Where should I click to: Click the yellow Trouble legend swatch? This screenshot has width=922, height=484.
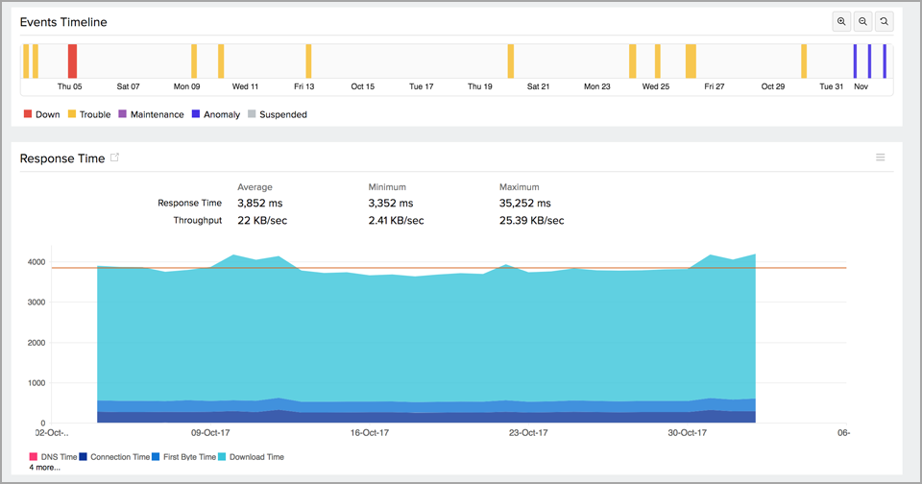[x=72, y=114]
